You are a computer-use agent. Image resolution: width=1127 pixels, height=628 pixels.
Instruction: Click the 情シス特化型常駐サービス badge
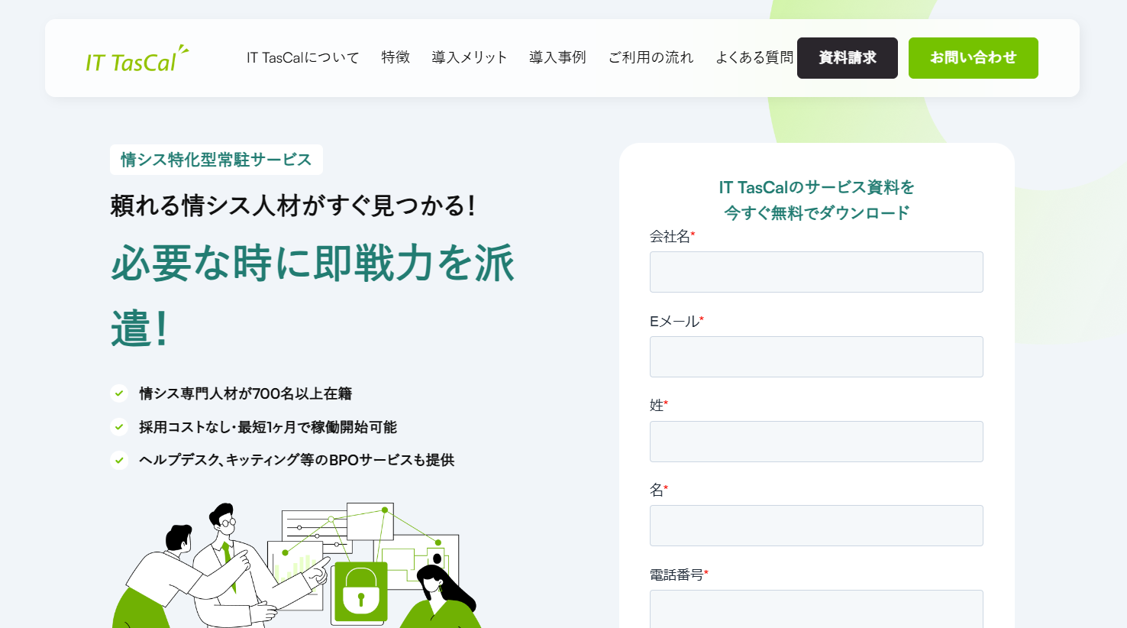tap(216, 159)
